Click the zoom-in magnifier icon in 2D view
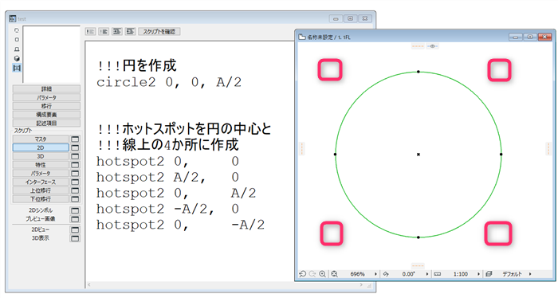The width and height of the screenshot is (558, 298). coord(322,274)
